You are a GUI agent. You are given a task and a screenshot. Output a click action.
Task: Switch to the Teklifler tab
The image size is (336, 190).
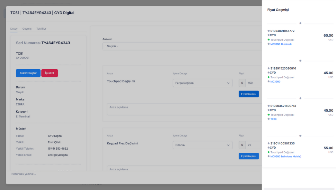[41, 29]
